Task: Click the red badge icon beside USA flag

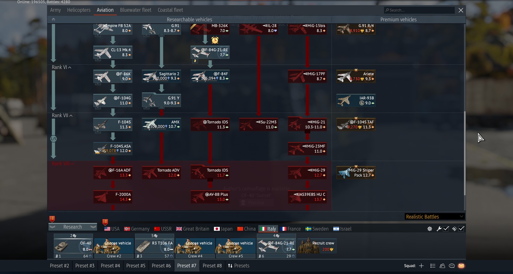Action: [x=105, y=222]
